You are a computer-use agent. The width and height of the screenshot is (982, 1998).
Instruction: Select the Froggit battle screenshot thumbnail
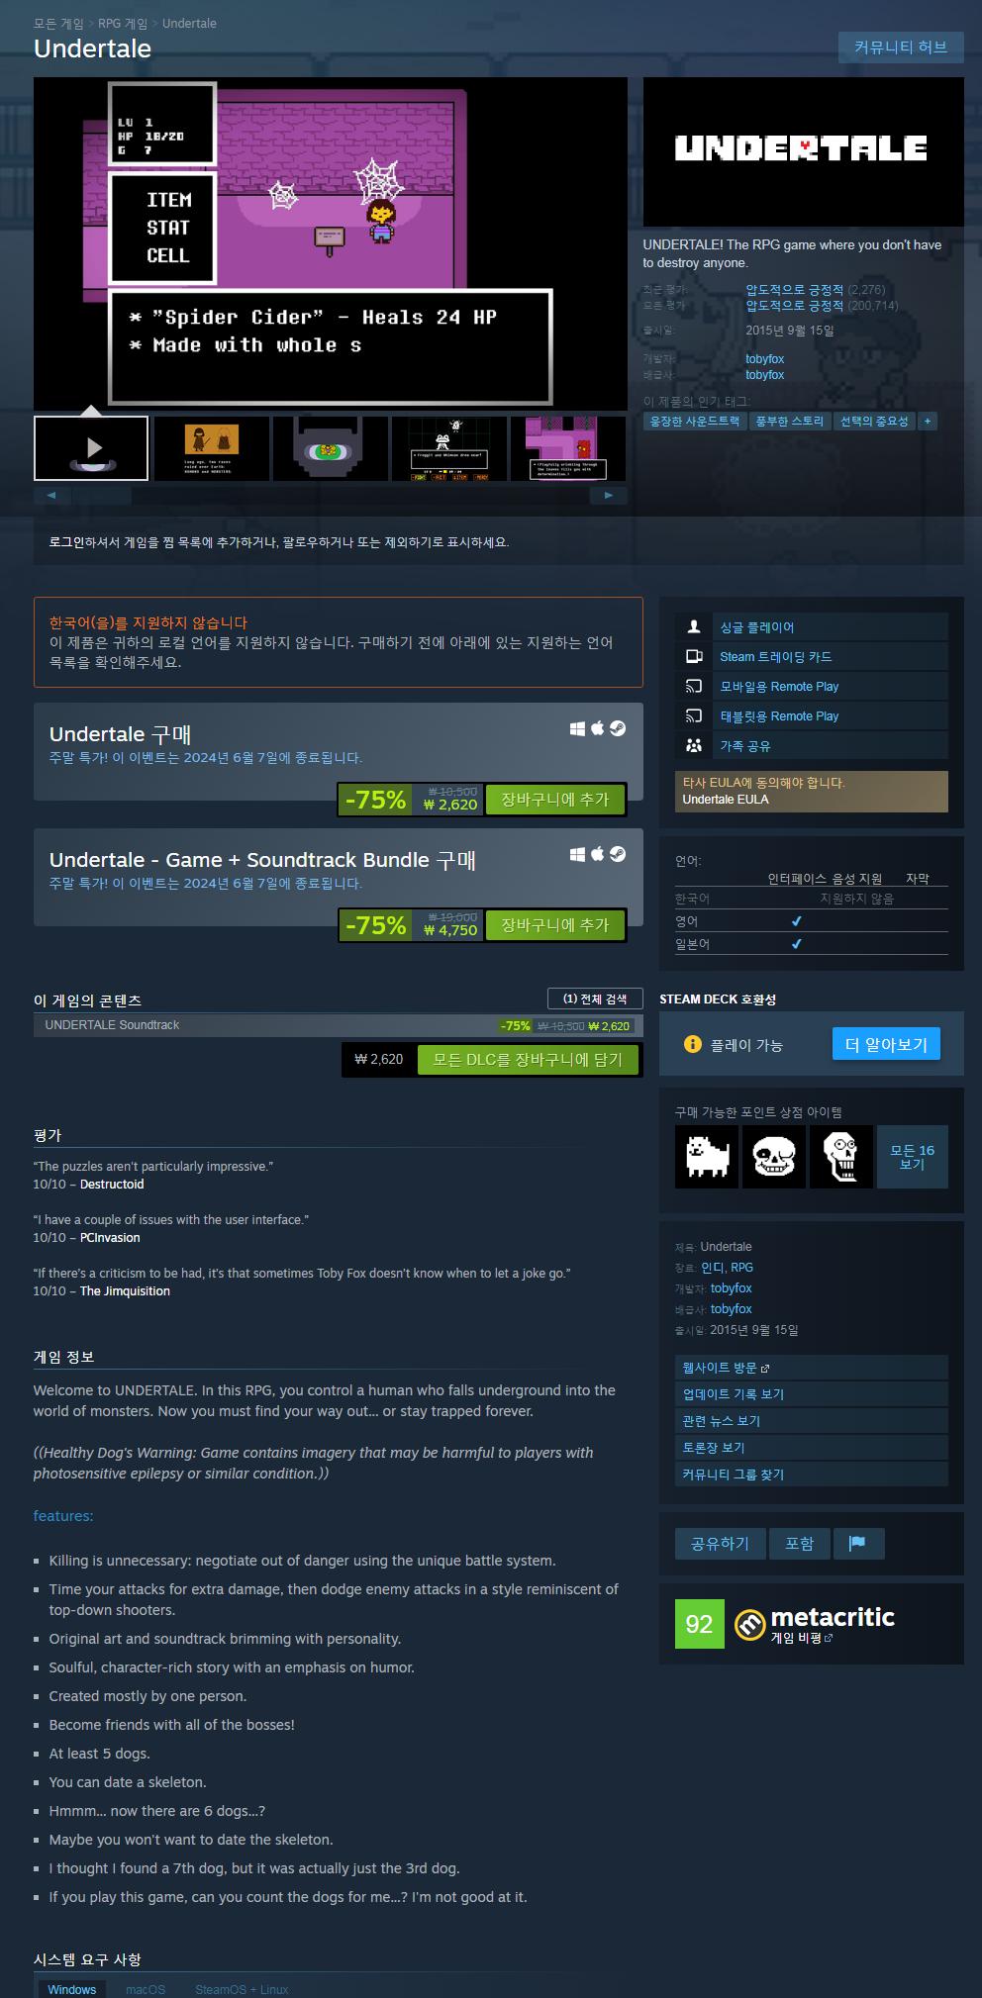point(449,448)
